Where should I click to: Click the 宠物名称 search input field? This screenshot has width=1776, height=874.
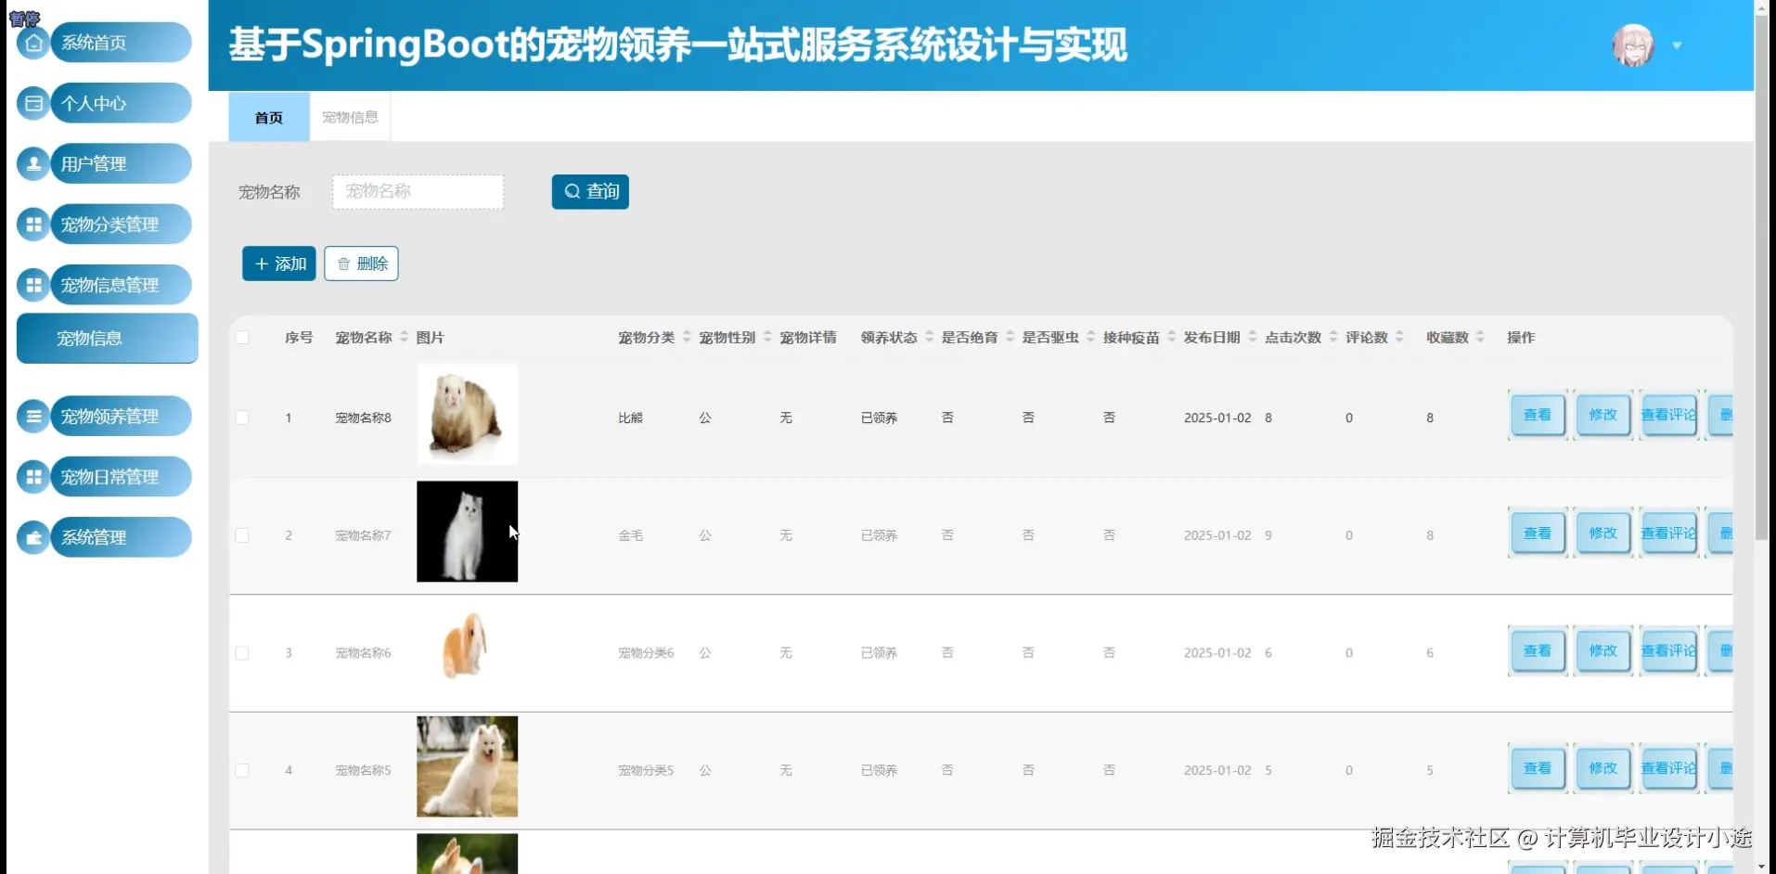pos(418,191)
